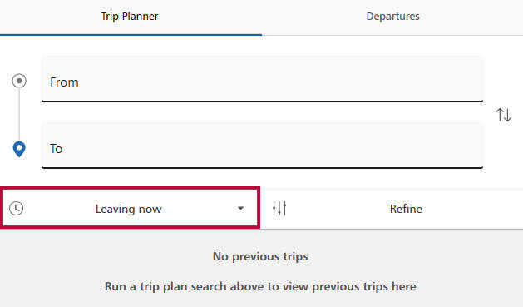Click the sliders icon beside Refine

(279, 209)
